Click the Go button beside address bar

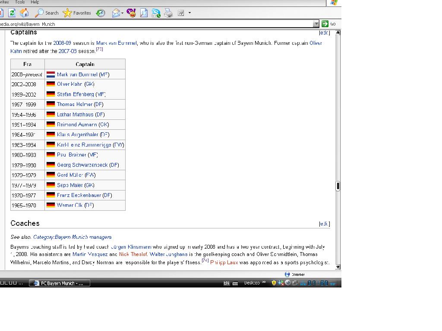(x=329, y=24)
